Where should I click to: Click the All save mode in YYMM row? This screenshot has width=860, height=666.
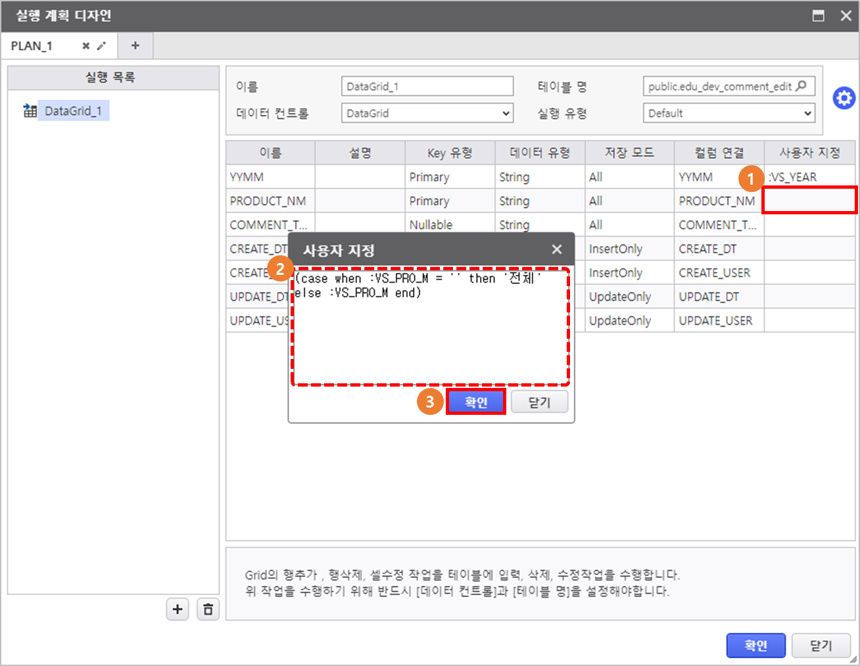(x=629, y=177)
